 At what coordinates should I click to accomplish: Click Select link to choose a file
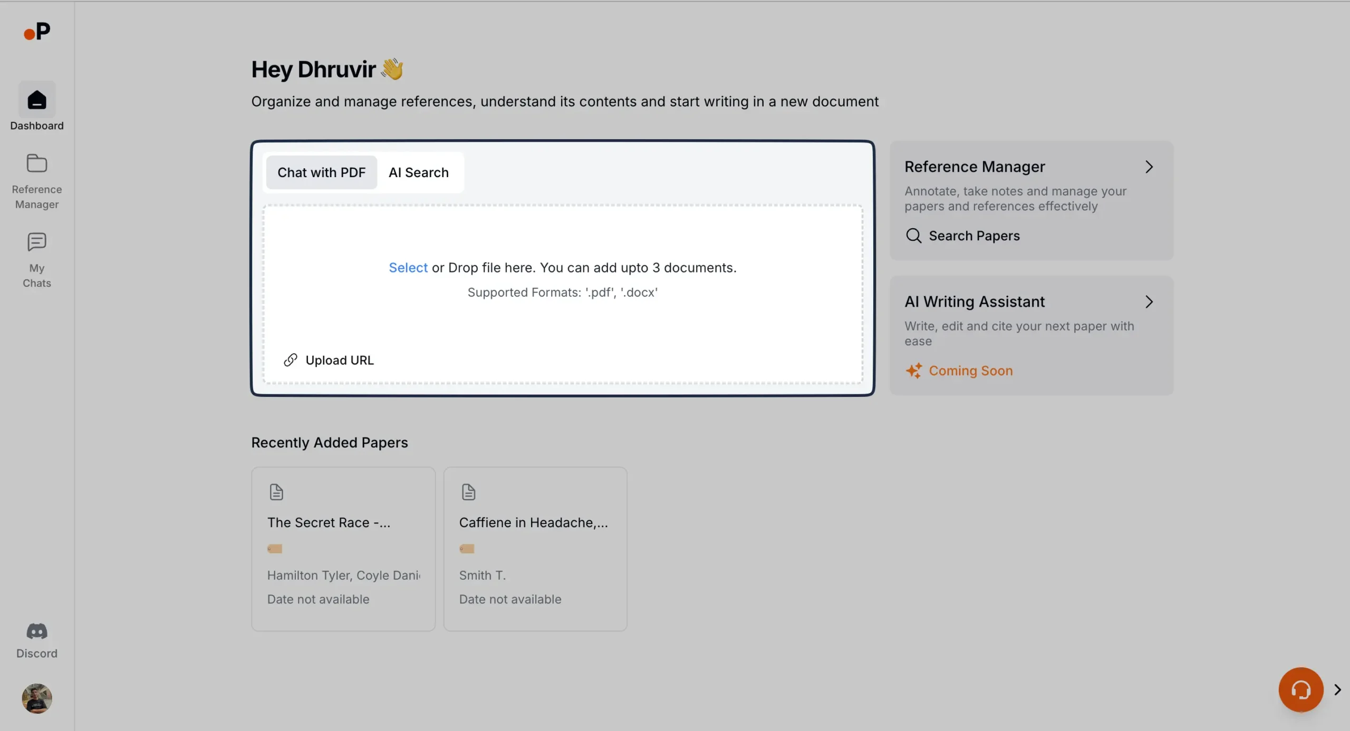click(408, 268)
